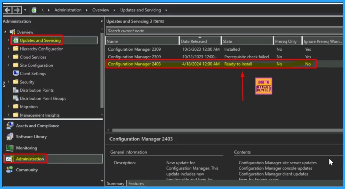
Task: Select Distribution Points tree item
Action: click(x=36, y=90)
